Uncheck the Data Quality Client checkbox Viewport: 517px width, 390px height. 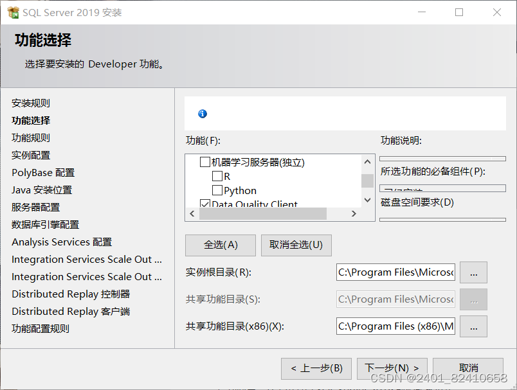click(205, 204)
